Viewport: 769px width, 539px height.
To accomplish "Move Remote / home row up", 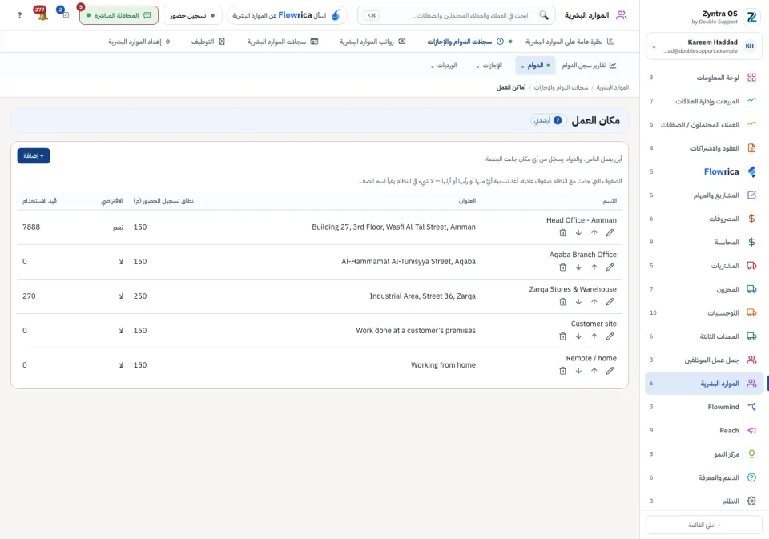I will click(x=594, y=371).
